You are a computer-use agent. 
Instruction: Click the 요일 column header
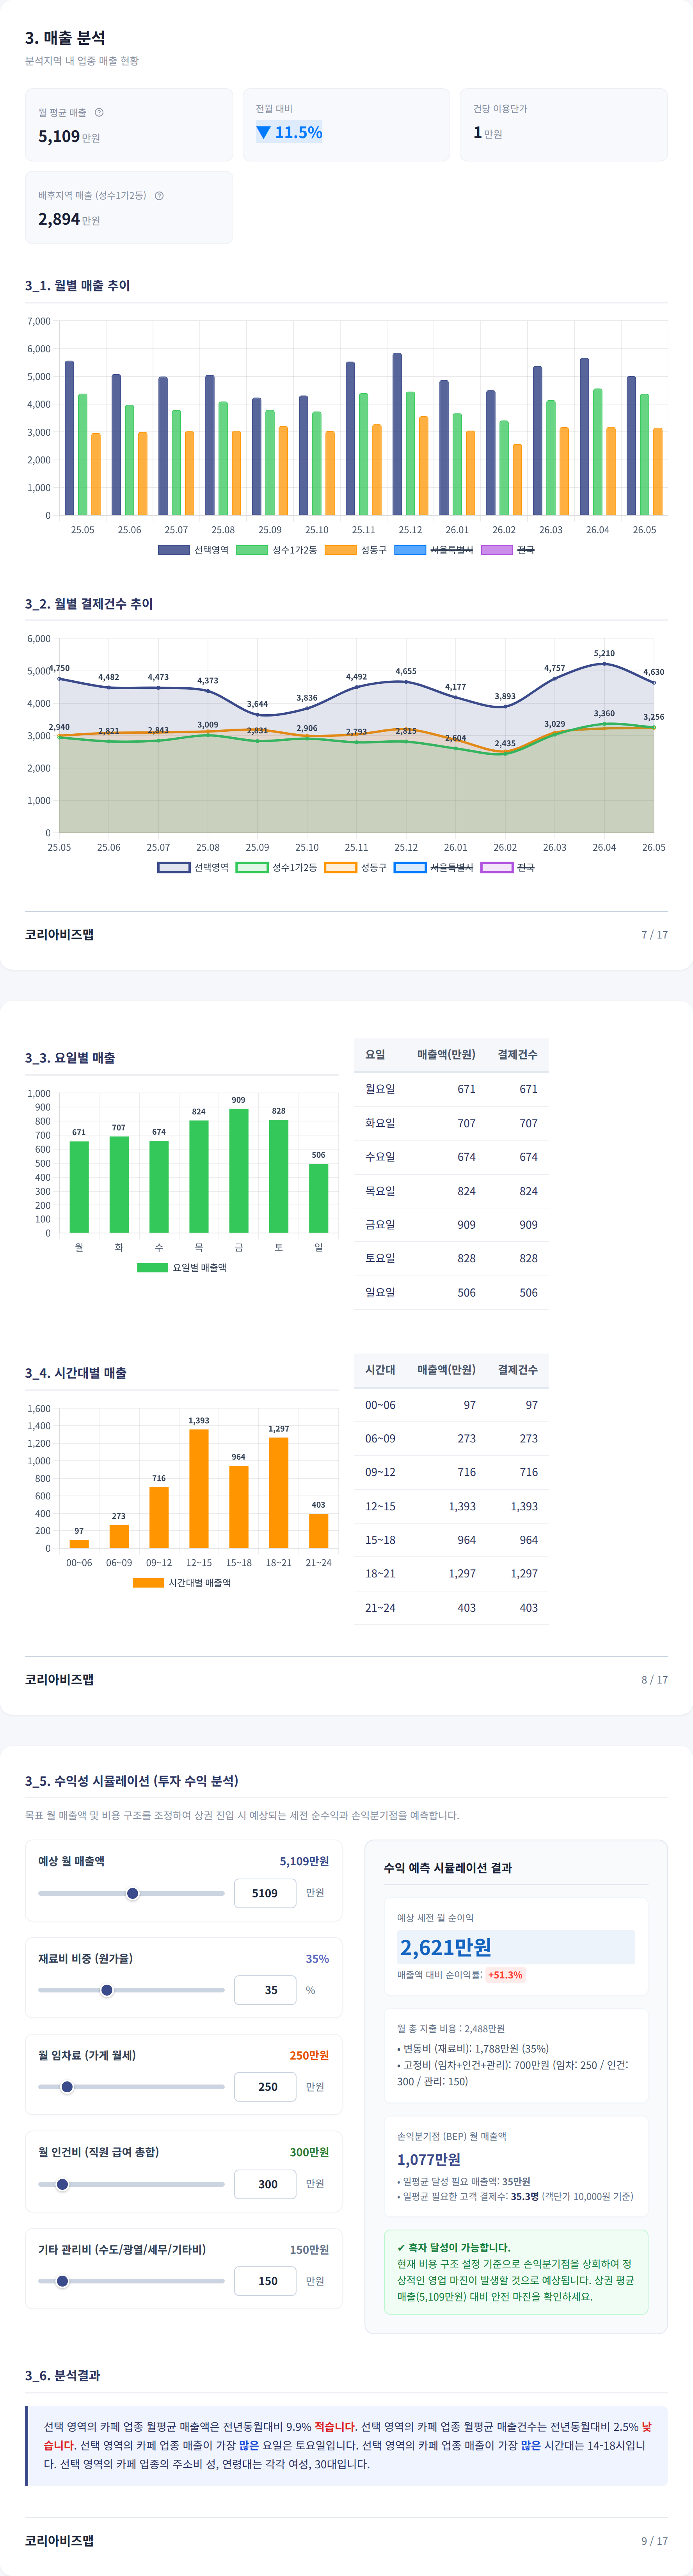pyautogui.click(x=375, y=1055)
